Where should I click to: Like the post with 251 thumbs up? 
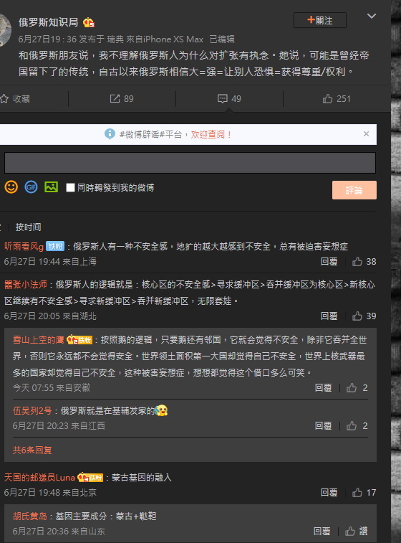337,99
